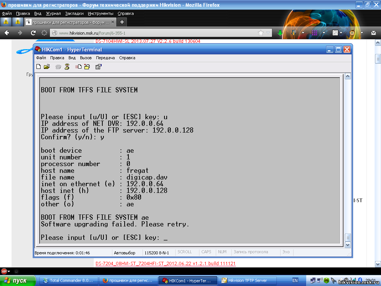Click the greyed-out Call phone icon
381x286 pixels.
coord(58,67)
